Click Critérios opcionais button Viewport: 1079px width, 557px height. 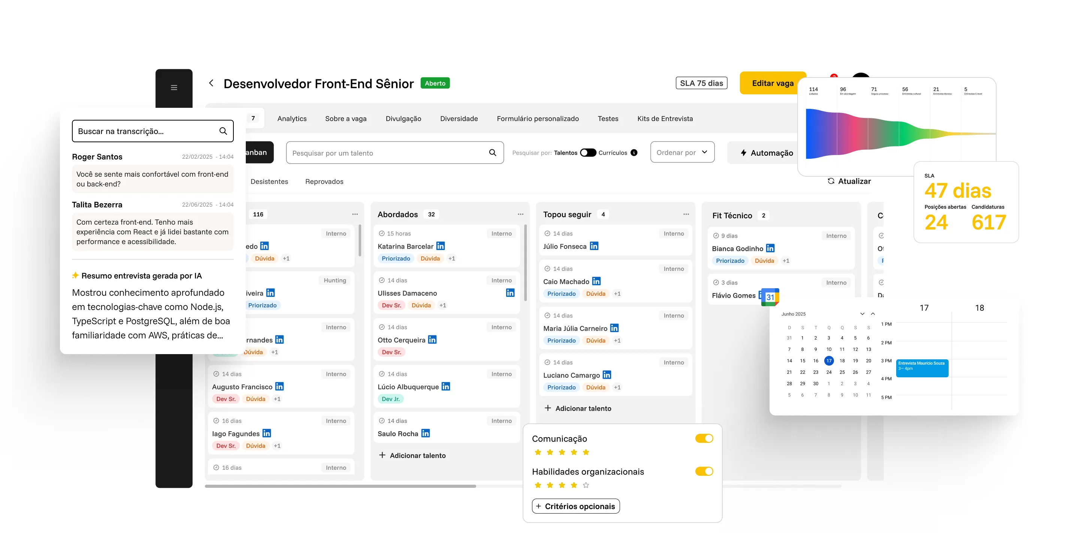pos(575,506)
